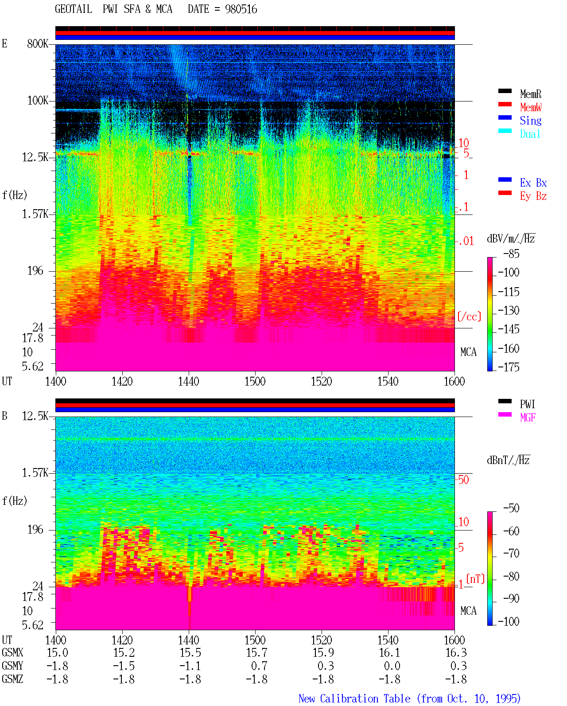
Task: Click the GEOTAIL PWI SFA & MCA title
Action: (x=113, y=9)
